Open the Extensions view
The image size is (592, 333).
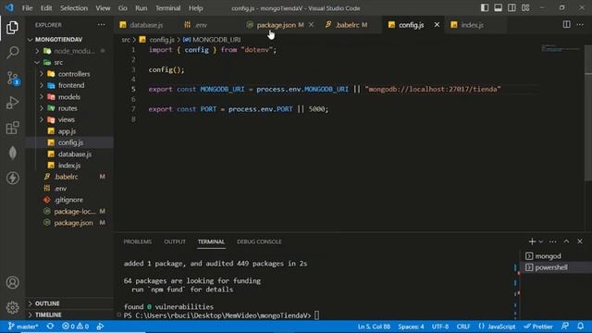tap(12, 128)
